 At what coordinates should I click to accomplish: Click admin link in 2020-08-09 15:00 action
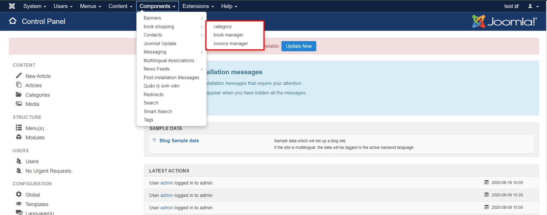pyautogui.click(x=167, y=207)
